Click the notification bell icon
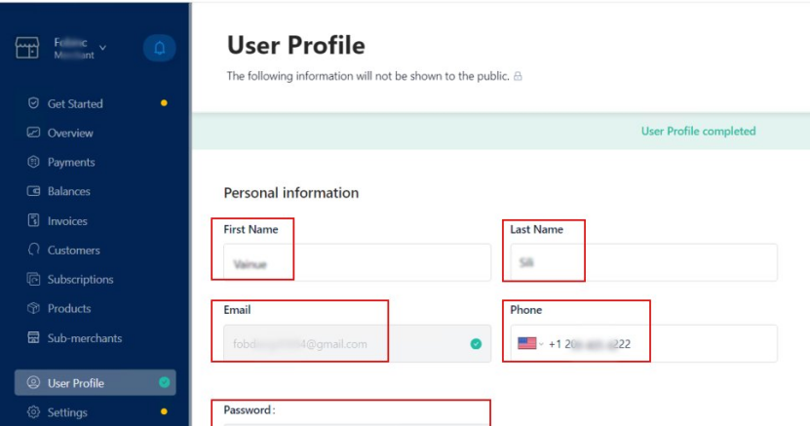The image size is (810, 426). (160, 48)
